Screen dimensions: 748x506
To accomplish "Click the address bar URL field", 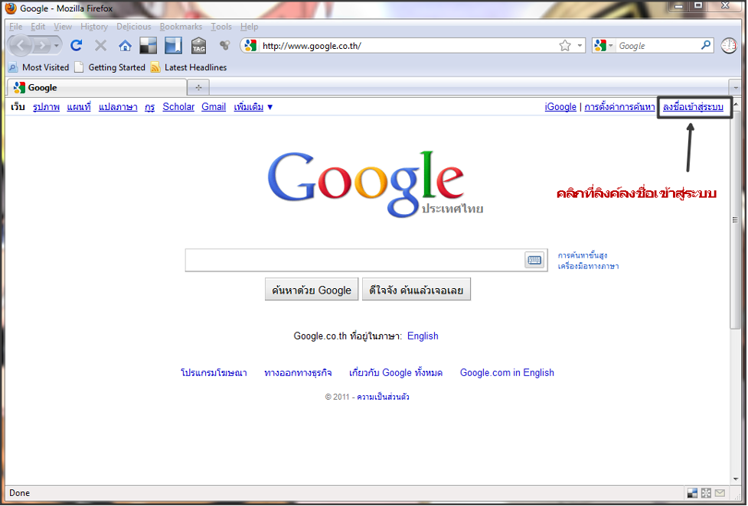I will coord(410,46).
